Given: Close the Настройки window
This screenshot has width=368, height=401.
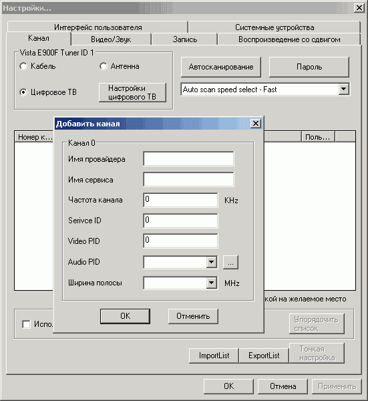Looking at the screenshot, I should (359, 7).
